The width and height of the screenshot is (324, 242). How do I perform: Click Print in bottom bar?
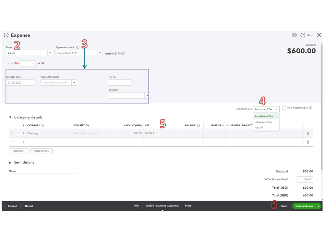[136, 205]
